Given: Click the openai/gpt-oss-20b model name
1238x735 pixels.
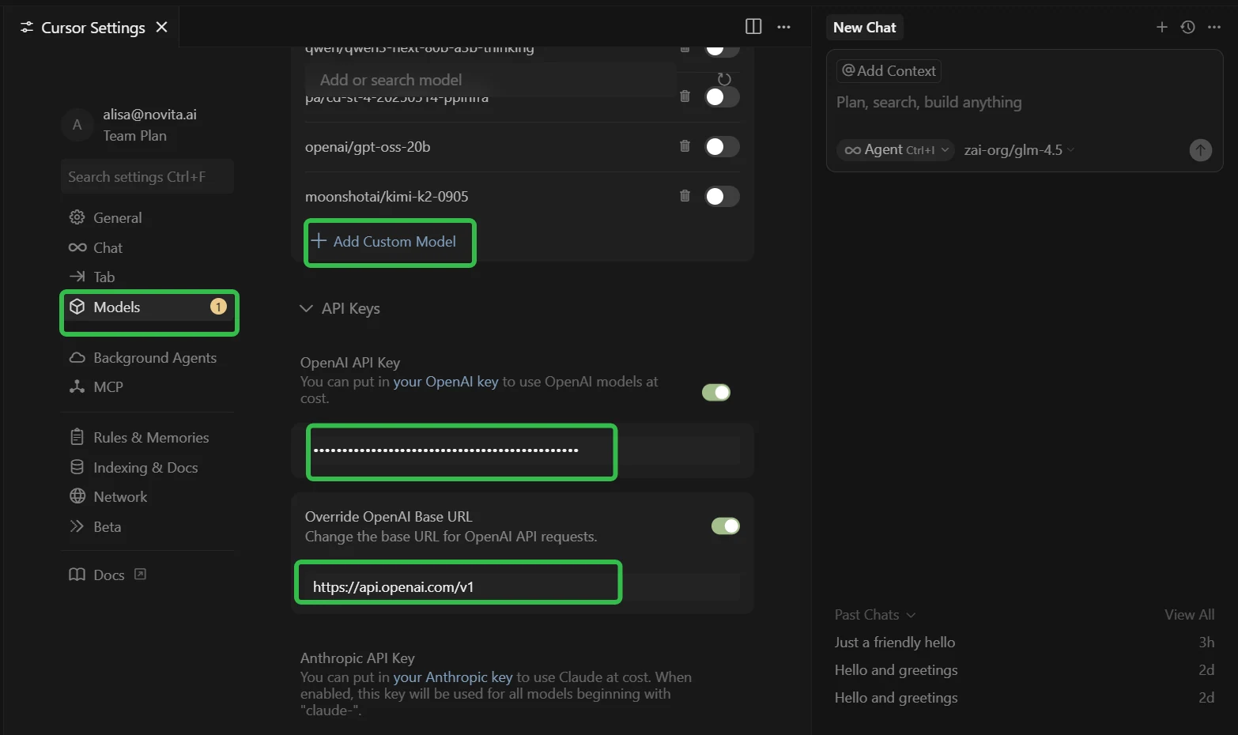Looking at the screenshot, I should [x=368, y=146].
